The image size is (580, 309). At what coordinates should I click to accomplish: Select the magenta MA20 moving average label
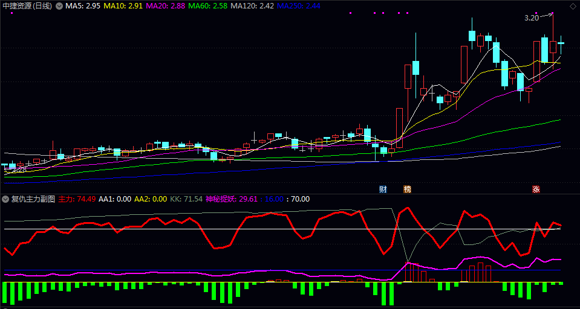(166, 5)
